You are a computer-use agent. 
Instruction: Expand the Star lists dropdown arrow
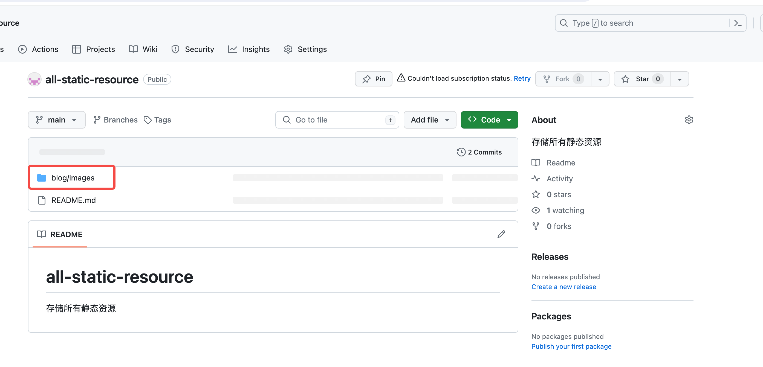click(x=680, y=79)
